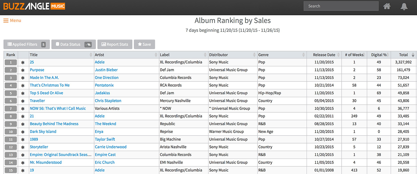
Task: Open notifications bell icon
Action: click(404, 6)
